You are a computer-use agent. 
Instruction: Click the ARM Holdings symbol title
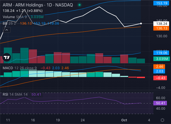(38, 5)
